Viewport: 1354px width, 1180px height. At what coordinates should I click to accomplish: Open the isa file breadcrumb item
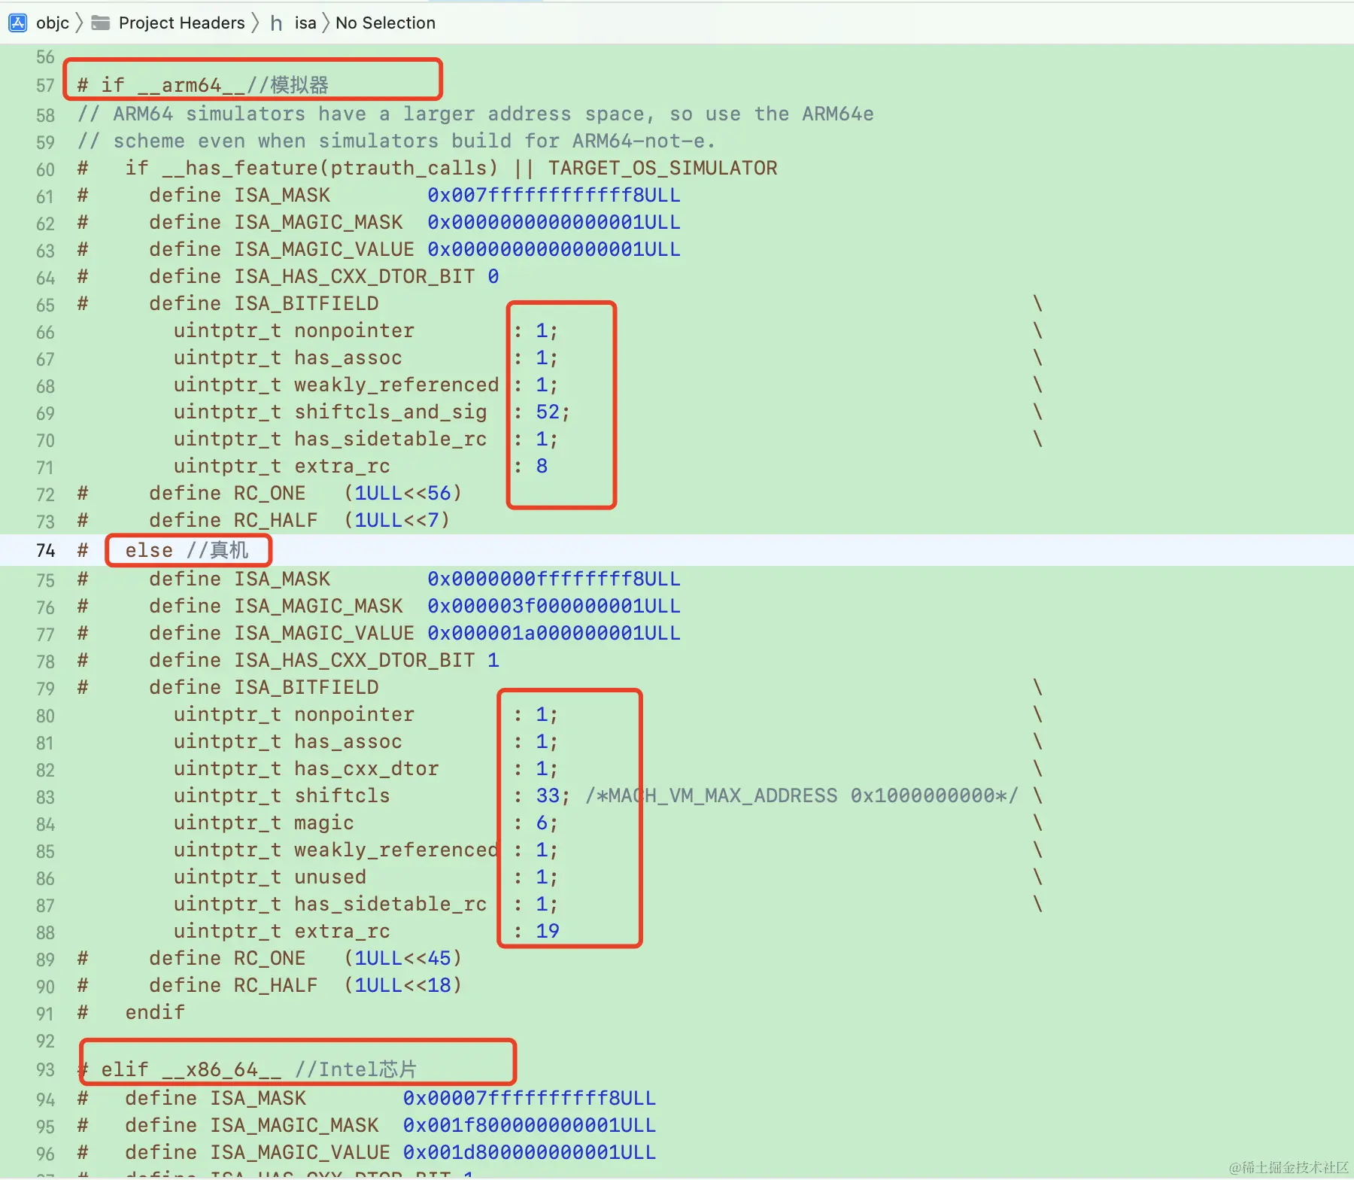(305, 23)
